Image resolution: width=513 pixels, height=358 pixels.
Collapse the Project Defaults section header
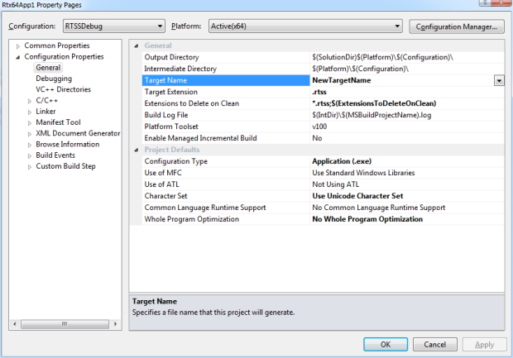(137, 150)
